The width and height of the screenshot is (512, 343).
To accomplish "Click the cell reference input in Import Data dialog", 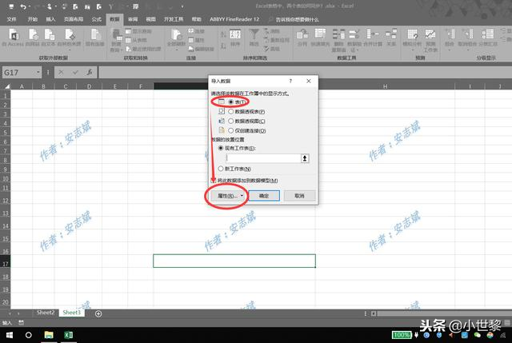I will pos(263,158).
